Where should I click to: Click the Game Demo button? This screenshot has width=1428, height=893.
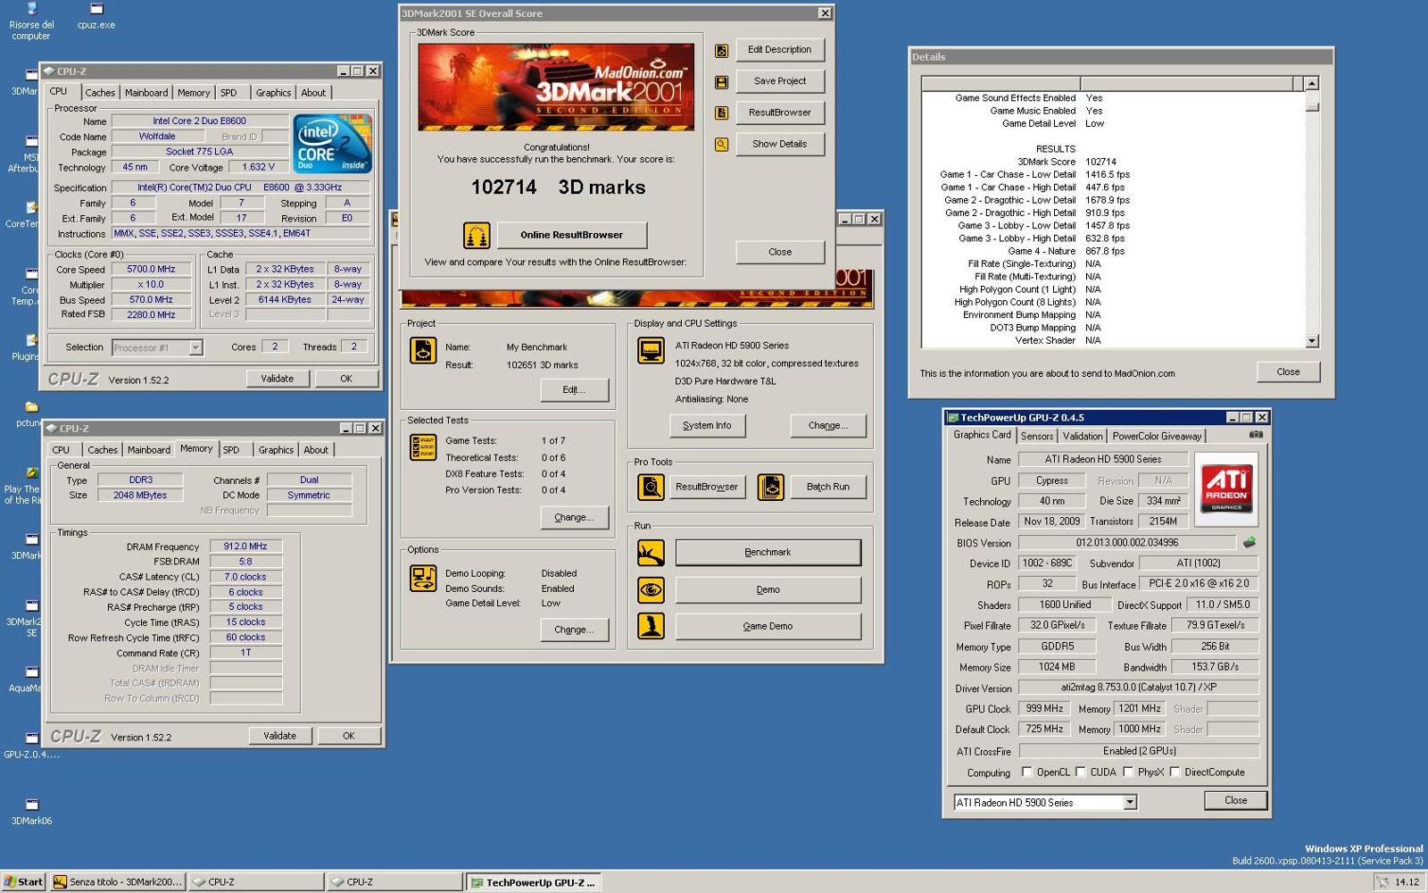click(x=768, y=626)
